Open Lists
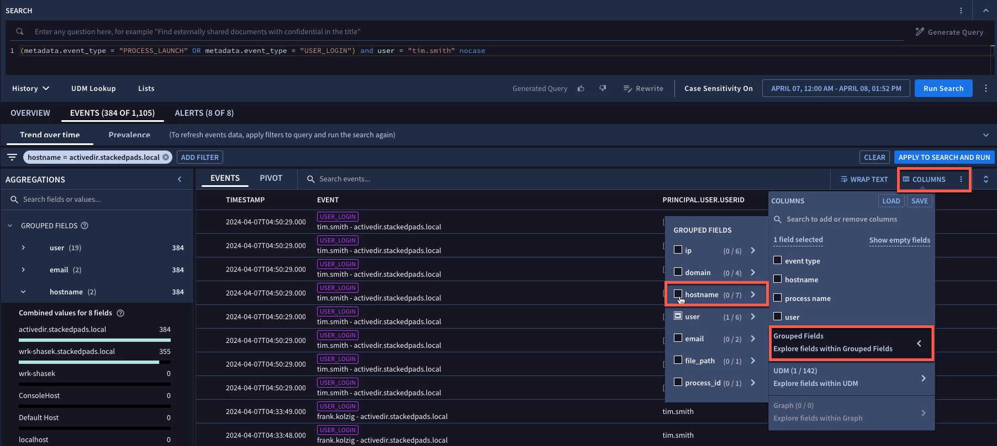This screenshot has width=997, height=446. pos(146,88)
